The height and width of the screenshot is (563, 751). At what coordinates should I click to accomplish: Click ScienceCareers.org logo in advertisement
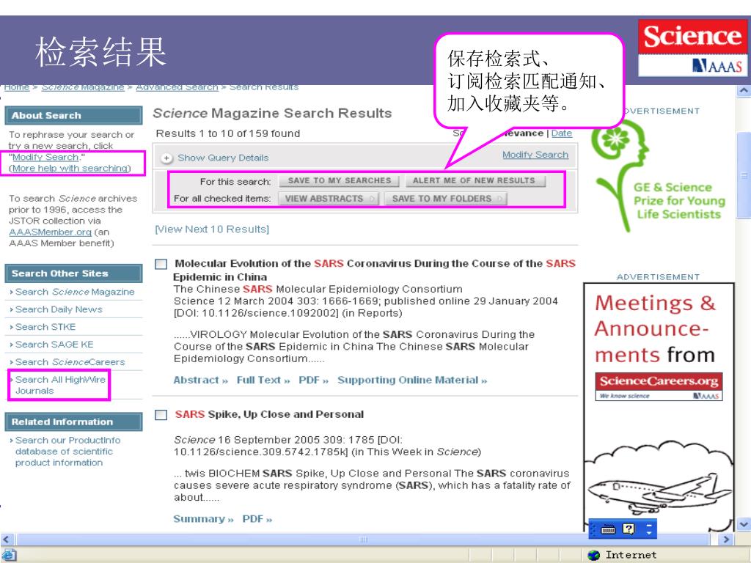click(659, 386)
